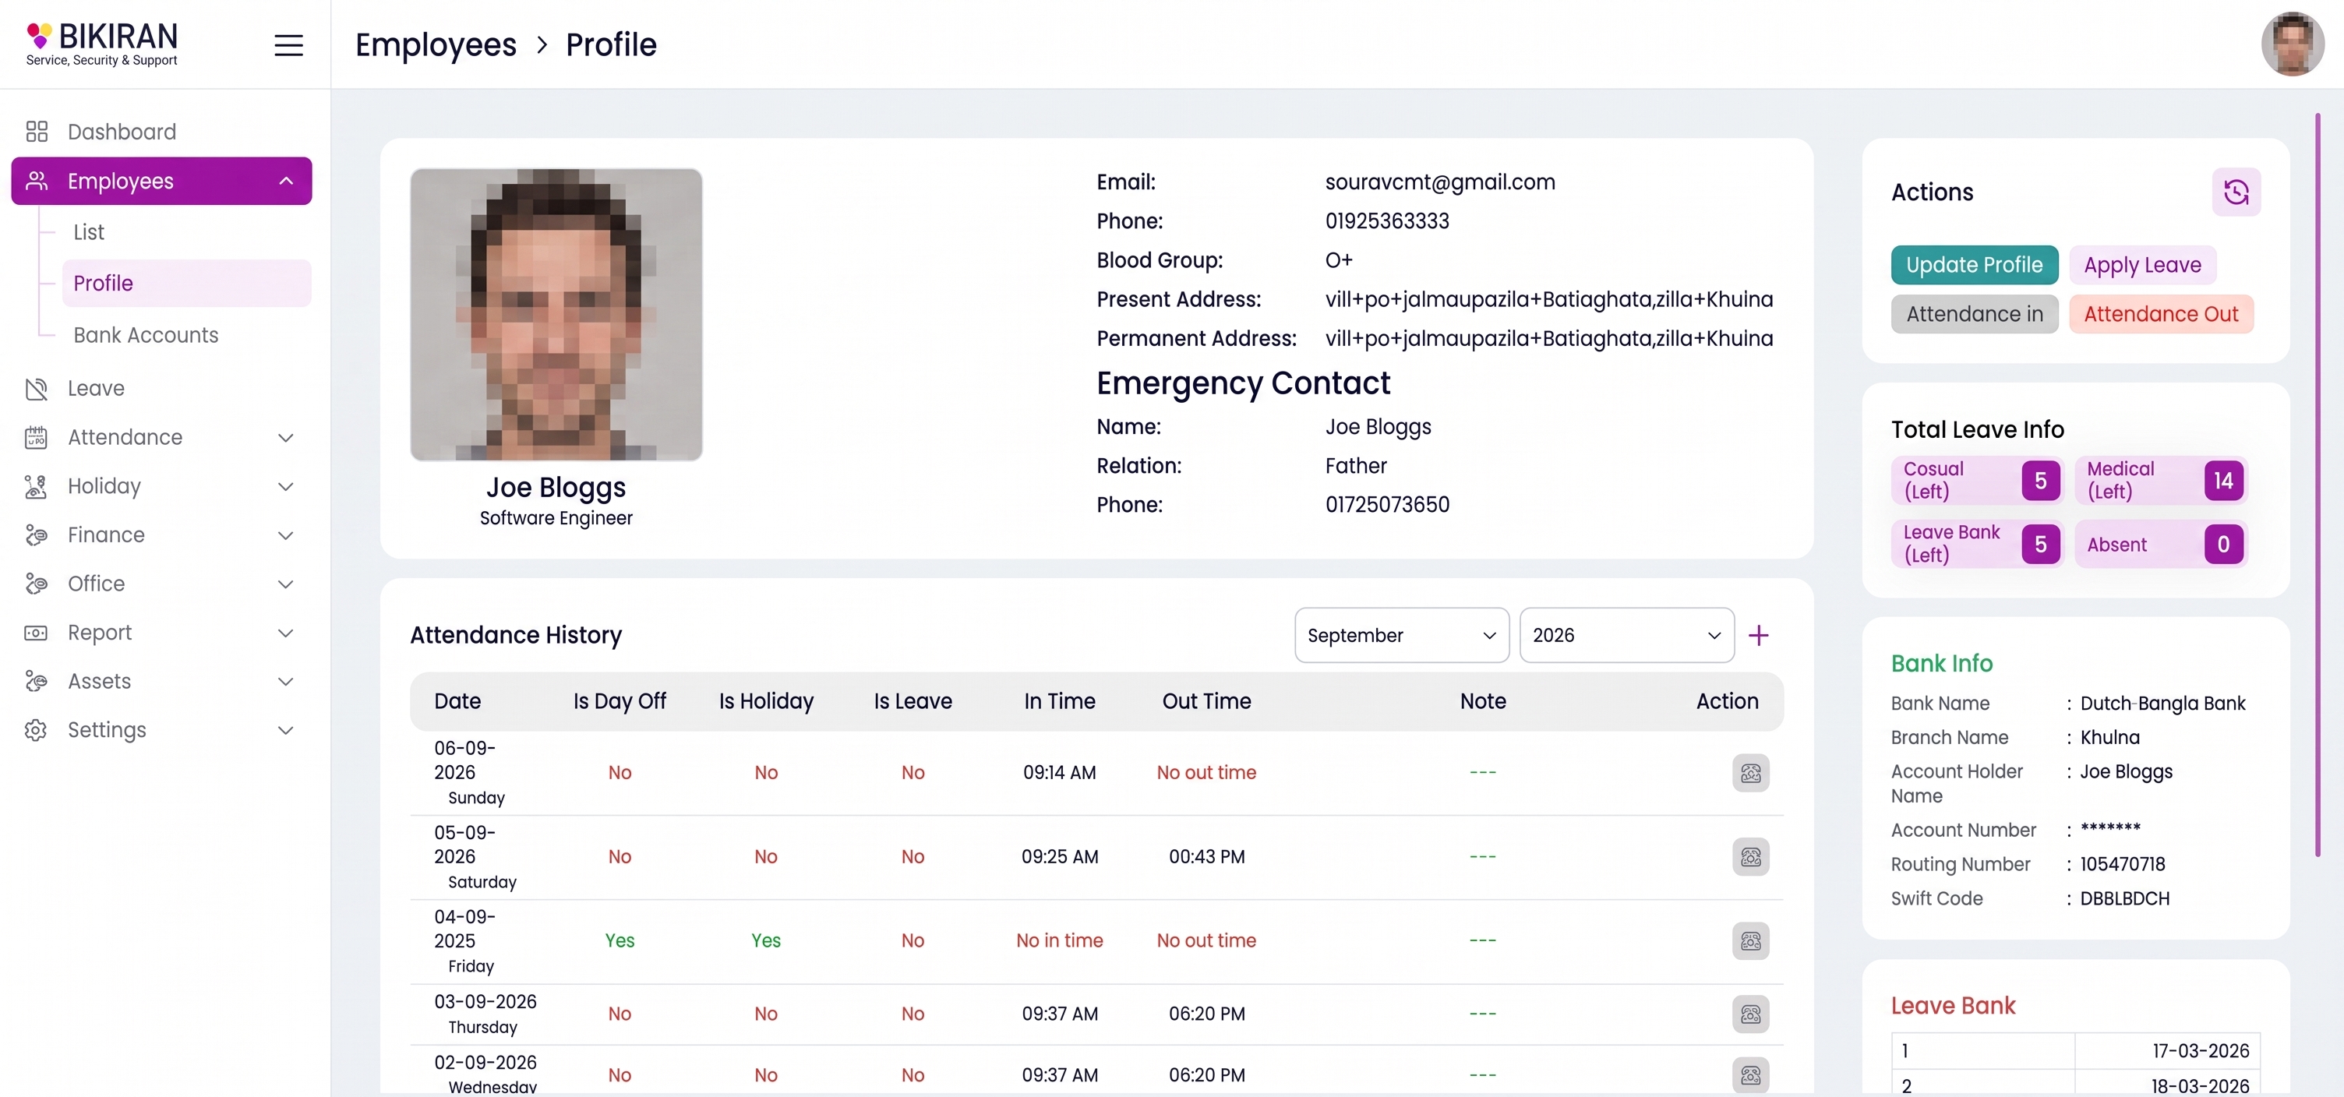Screen dimensions: 2344x1097
Task: Click the history refresh icon in Actions
Action: pos(2236,192)
